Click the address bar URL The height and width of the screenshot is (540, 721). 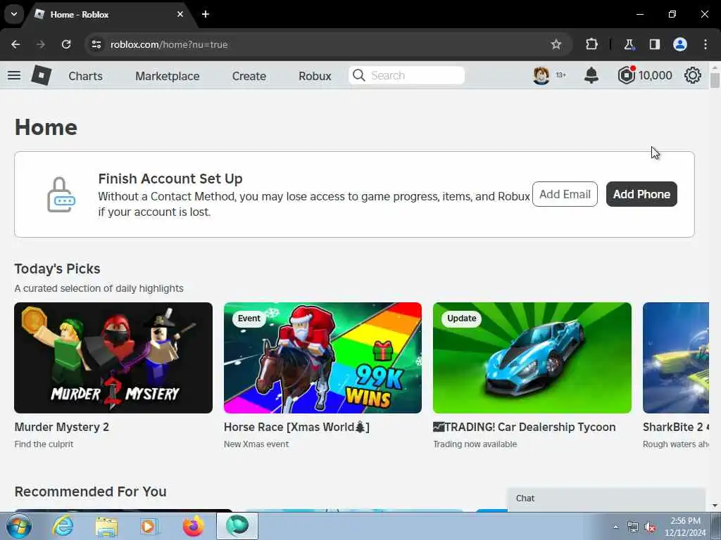(x=169, y=44)
